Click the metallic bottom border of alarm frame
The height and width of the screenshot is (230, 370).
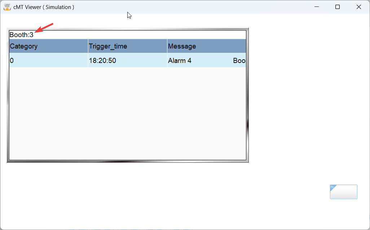pyautogui.click(x=127, y=161)
